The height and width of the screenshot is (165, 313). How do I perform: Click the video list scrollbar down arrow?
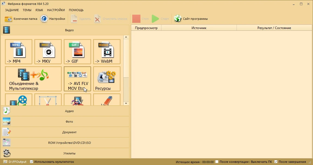[126, 103]
